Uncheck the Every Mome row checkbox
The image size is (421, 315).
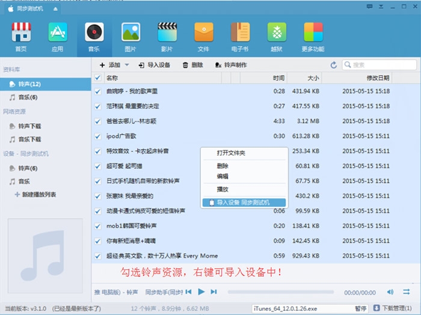pyautogui.click(x=97, y=256)
